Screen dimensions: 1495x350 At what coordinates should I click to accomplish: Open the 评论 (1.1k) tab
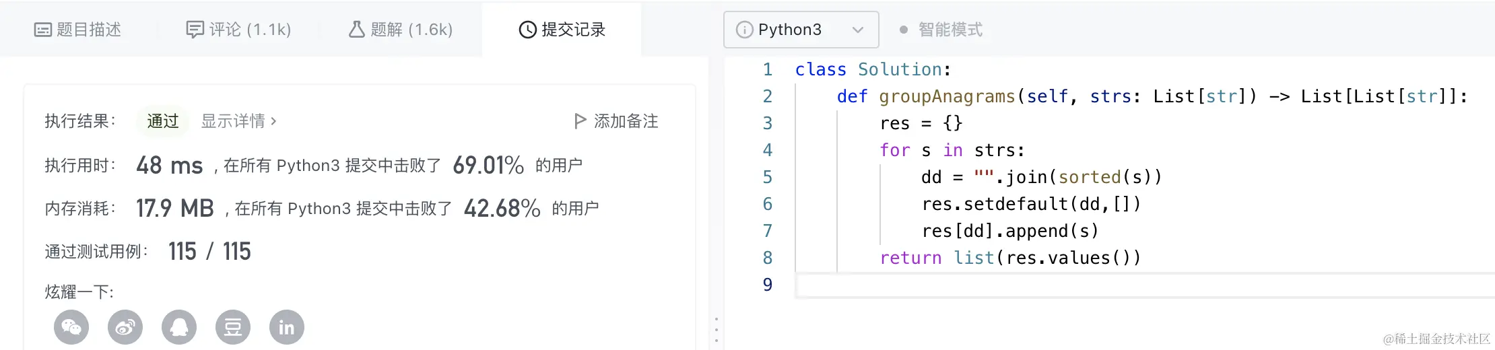click(238, 30)
